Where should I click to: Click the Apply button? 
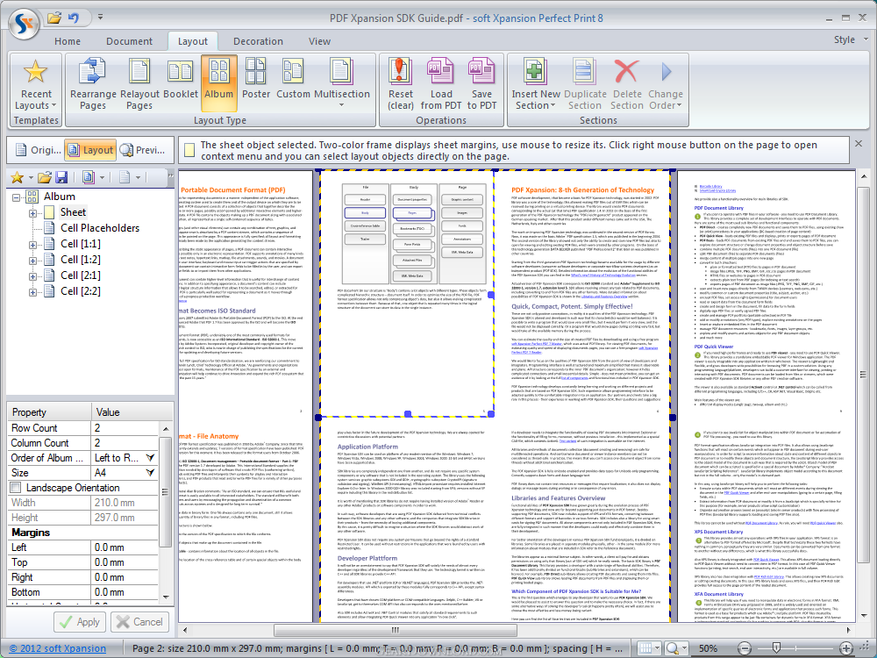point(80,622)
